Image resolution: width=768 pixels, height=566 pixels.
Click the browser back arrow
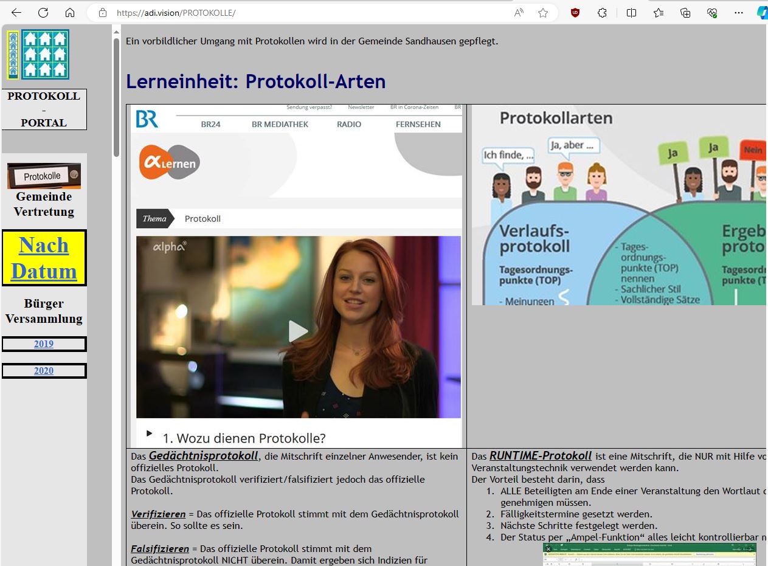click(16, 13)
